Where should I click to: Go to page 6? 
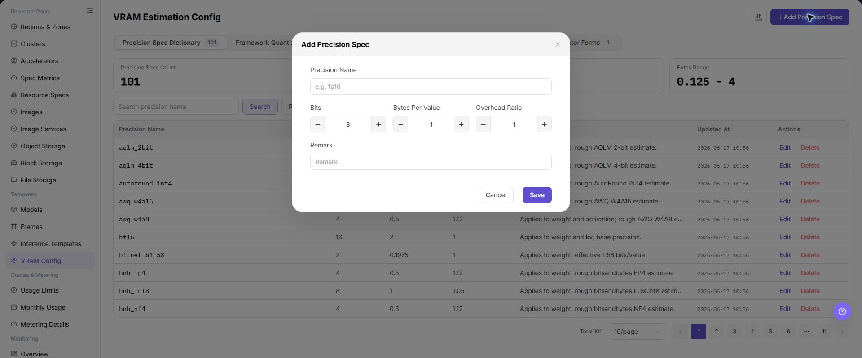(x=788, y=332)
